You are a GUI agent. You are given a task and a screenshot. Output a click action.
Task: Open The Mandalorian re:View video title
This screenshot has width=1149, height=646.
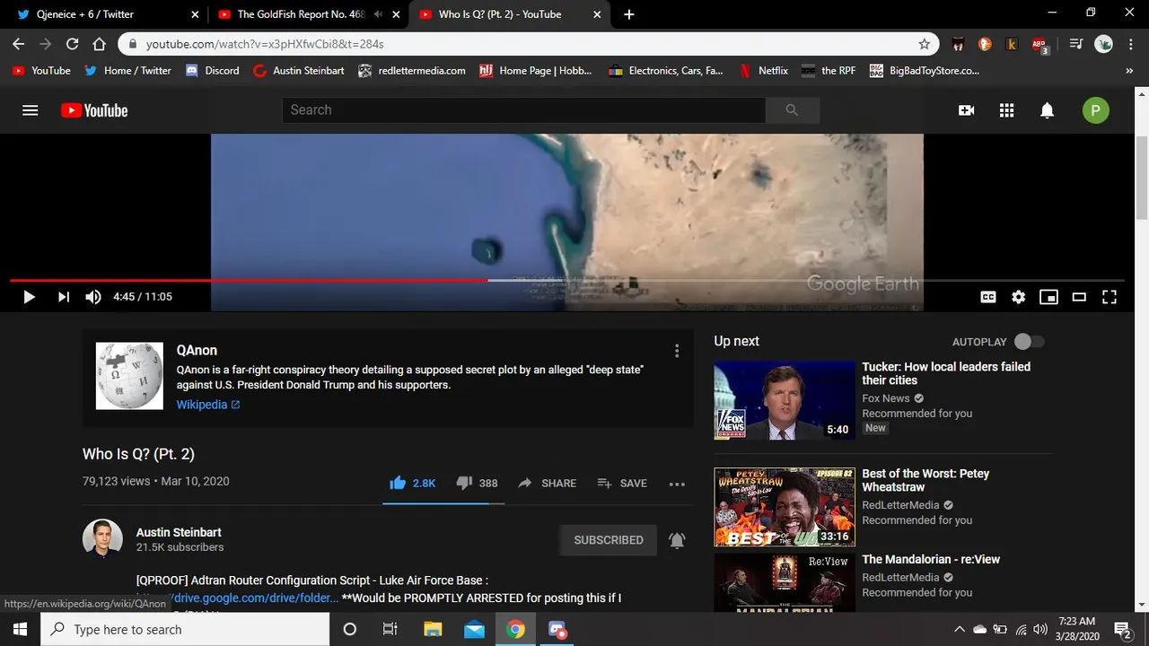931,559
